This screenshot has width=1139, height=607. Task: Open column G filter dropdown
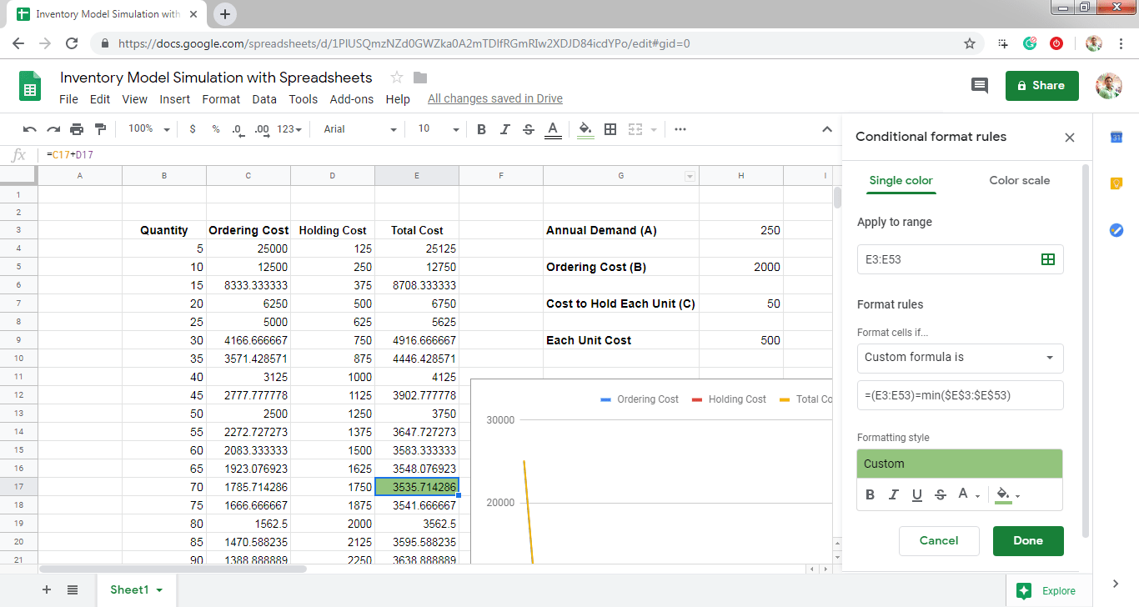(690, 176)
